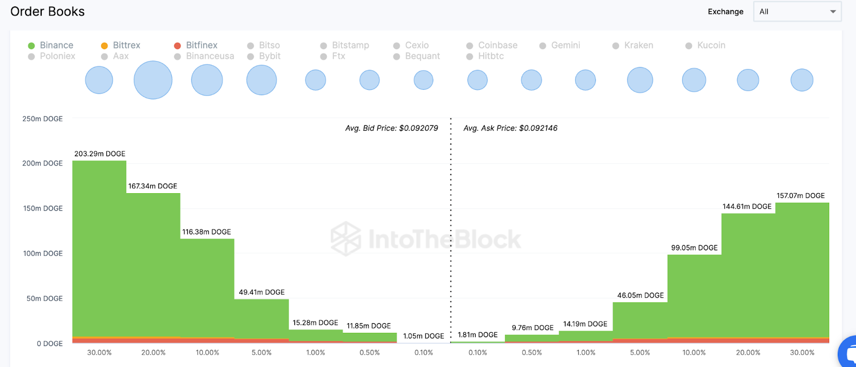Screen dimensions: 856x367
Task: Toggle the Bitfinex legend series
Action: (196, 45)
